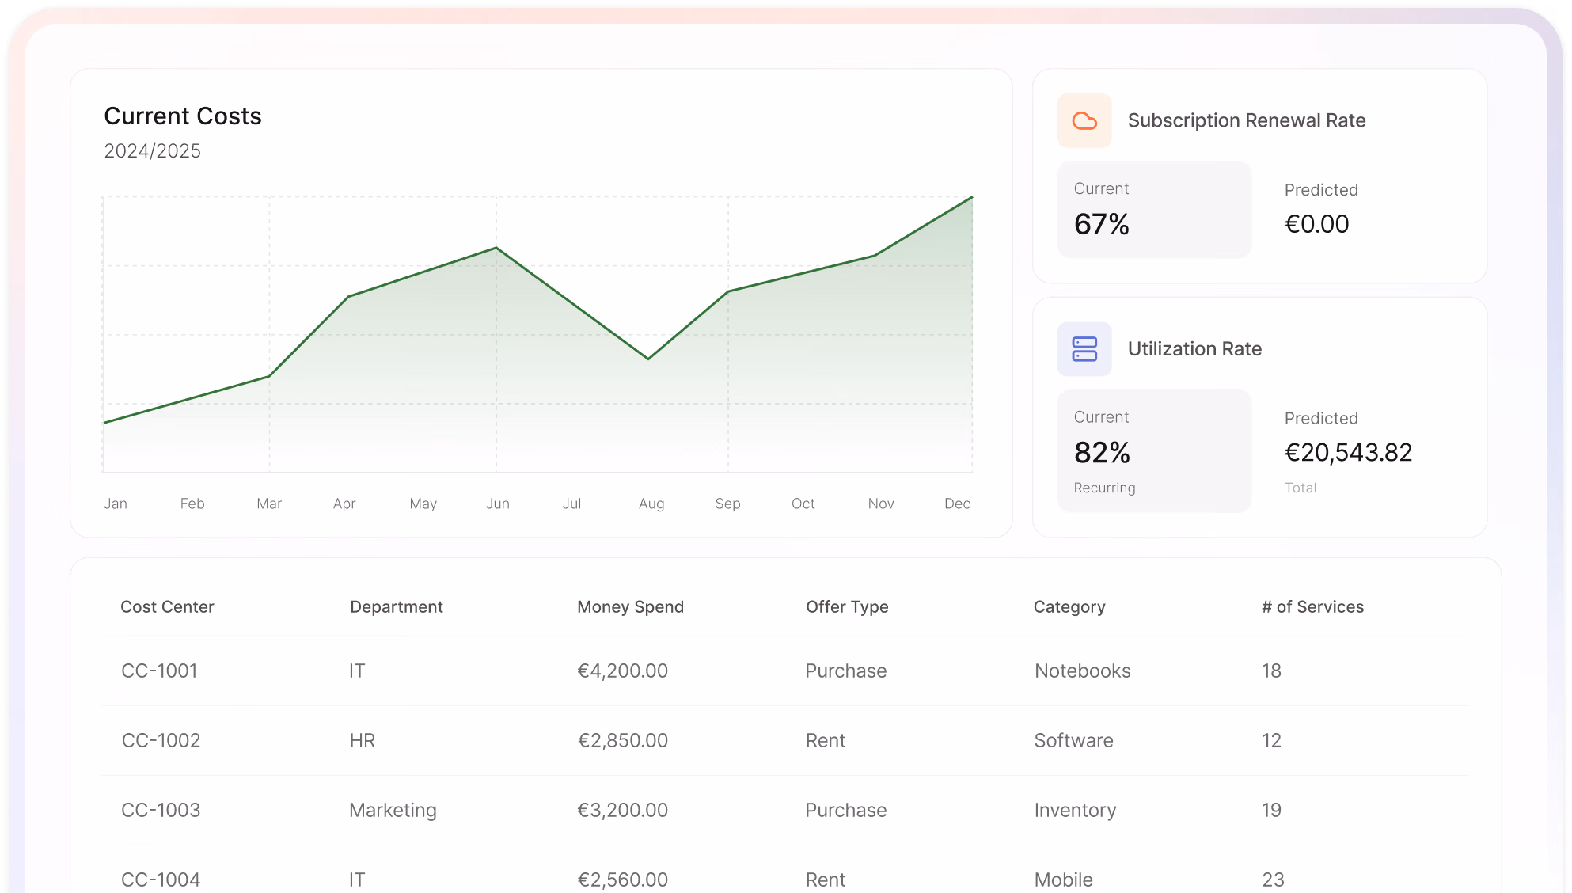Viewport: 1572px width, 893px height.
Task: Sort table by the Money Spend header
Action: (x=630, y=606)
